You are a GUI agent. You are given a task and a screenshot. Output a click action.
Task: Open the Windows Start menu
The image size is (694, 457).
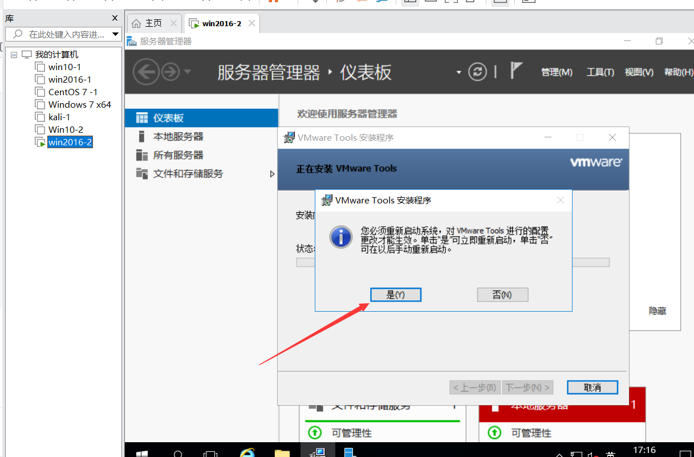[x=142, y=454]
